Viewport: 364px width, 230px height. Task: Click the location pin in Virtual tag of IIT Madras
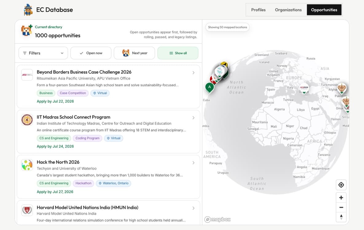click(108, 138)
